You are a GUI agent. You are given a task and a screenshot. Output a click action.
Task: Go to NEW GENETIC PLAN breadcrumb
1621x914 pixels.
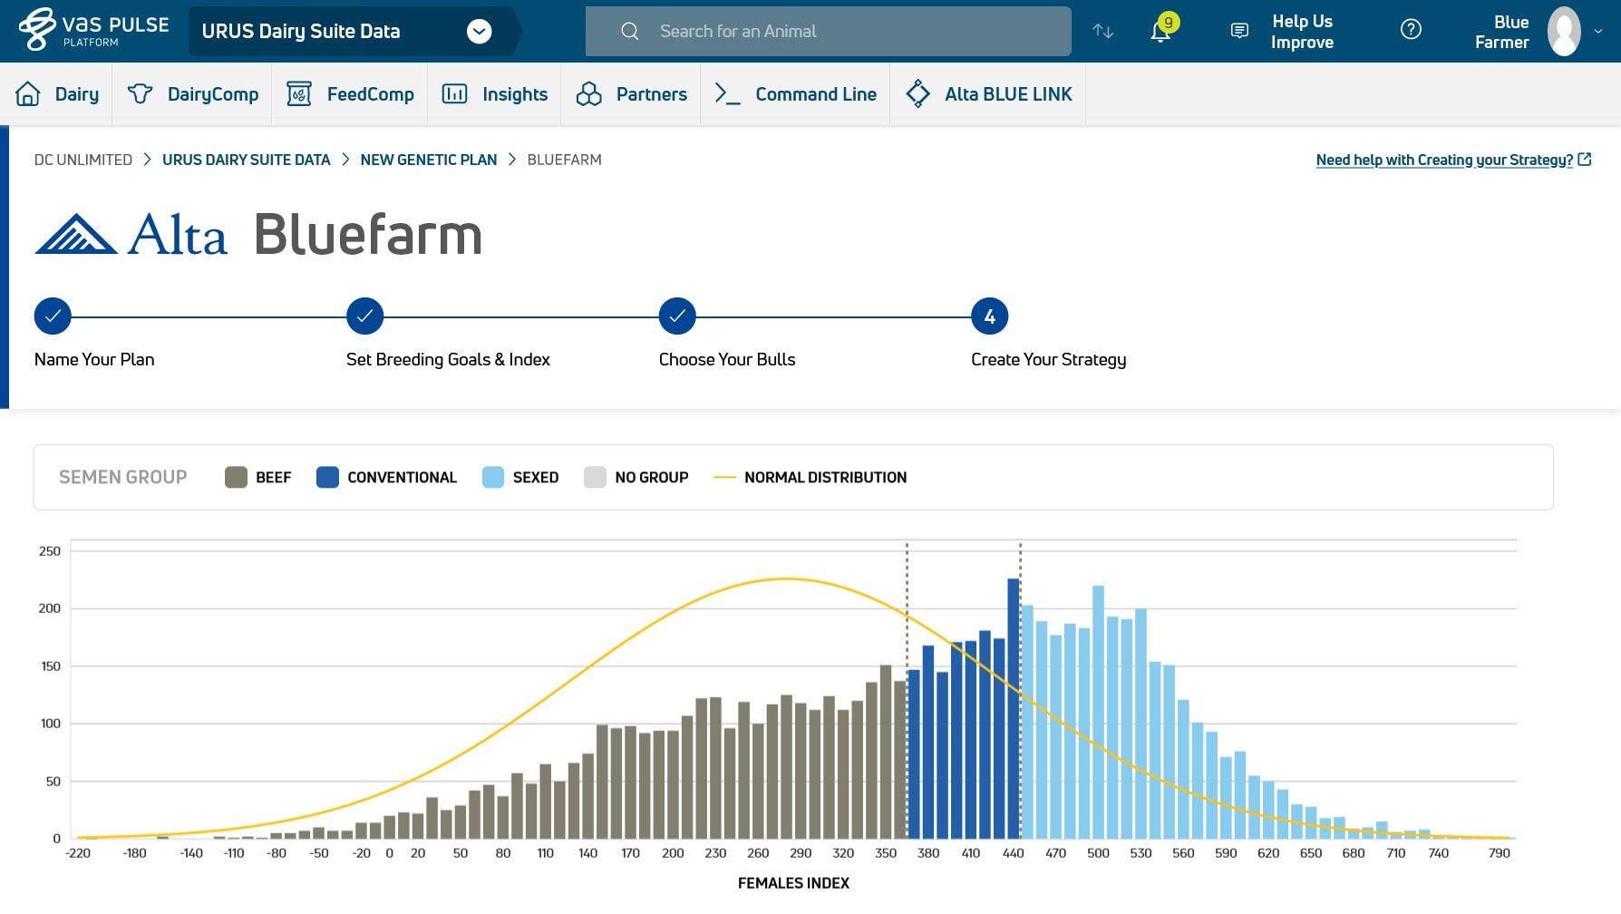pos(429,160)
